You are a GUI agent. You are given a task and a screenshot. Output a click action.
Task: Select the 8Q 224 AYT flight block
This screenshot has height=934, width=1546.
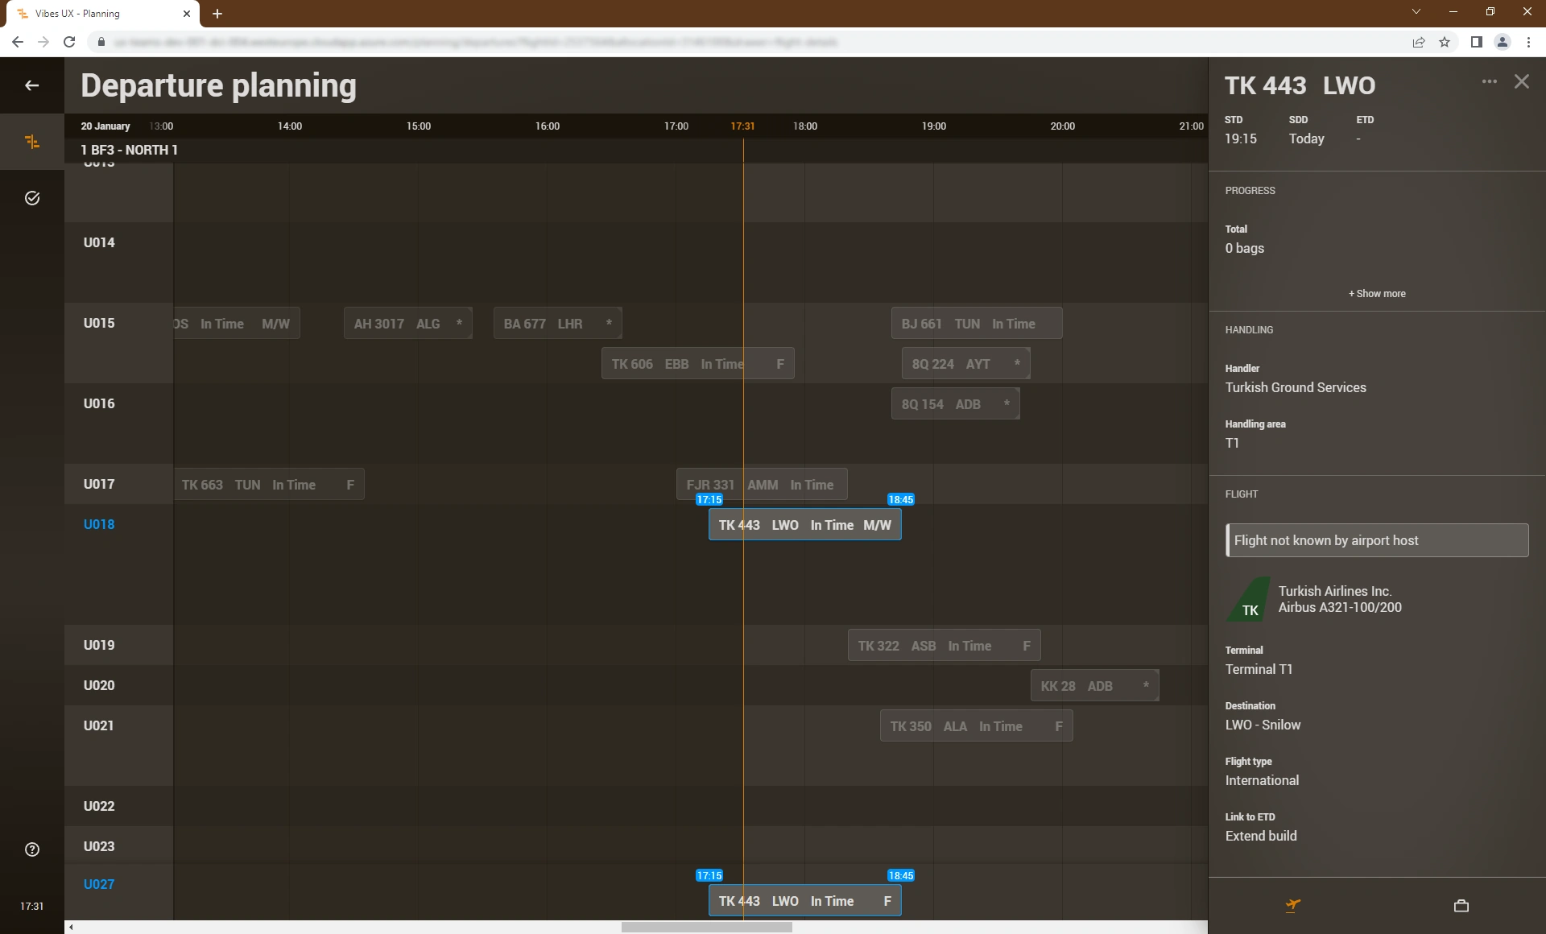966,364
